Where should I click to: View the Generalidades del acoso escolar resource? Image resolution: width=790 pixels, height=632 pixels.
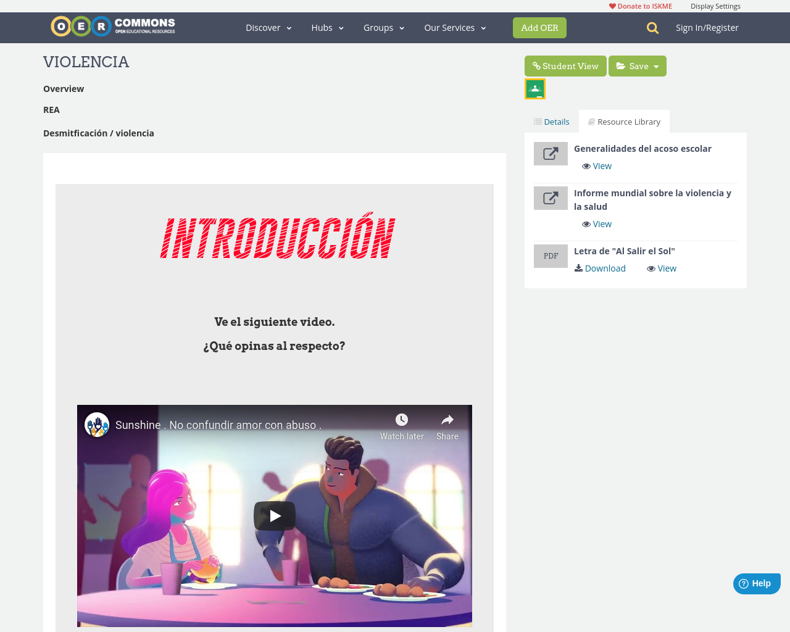596,165
